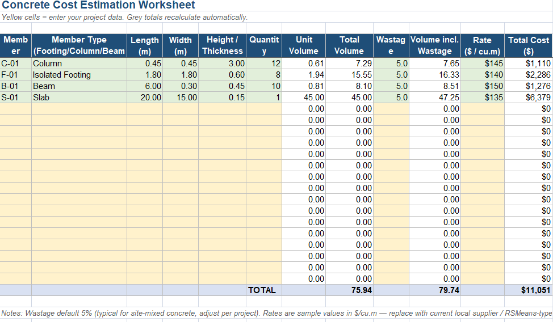Click member ID cell F-01
The image size is (553, 322).
(15, 75)
